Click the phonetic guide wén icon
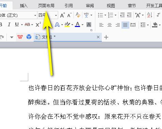This screenshot has width=162, height=129. point(86,15)
